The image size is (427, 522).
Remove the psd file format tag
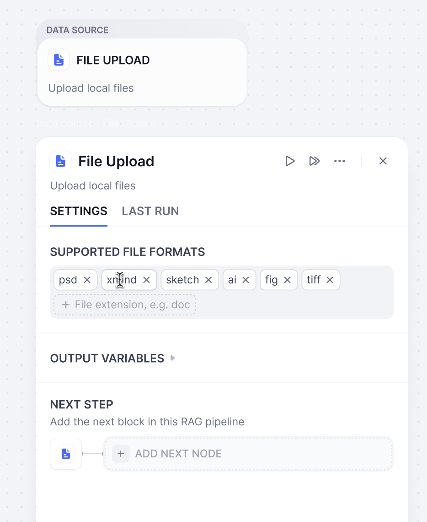(x=87, y=280)
